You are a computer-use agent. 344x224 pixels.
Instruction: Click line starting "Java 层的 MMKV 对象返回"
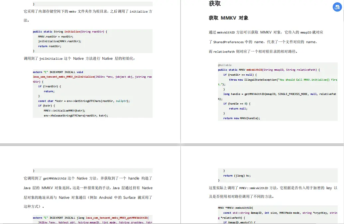[88, 188]
